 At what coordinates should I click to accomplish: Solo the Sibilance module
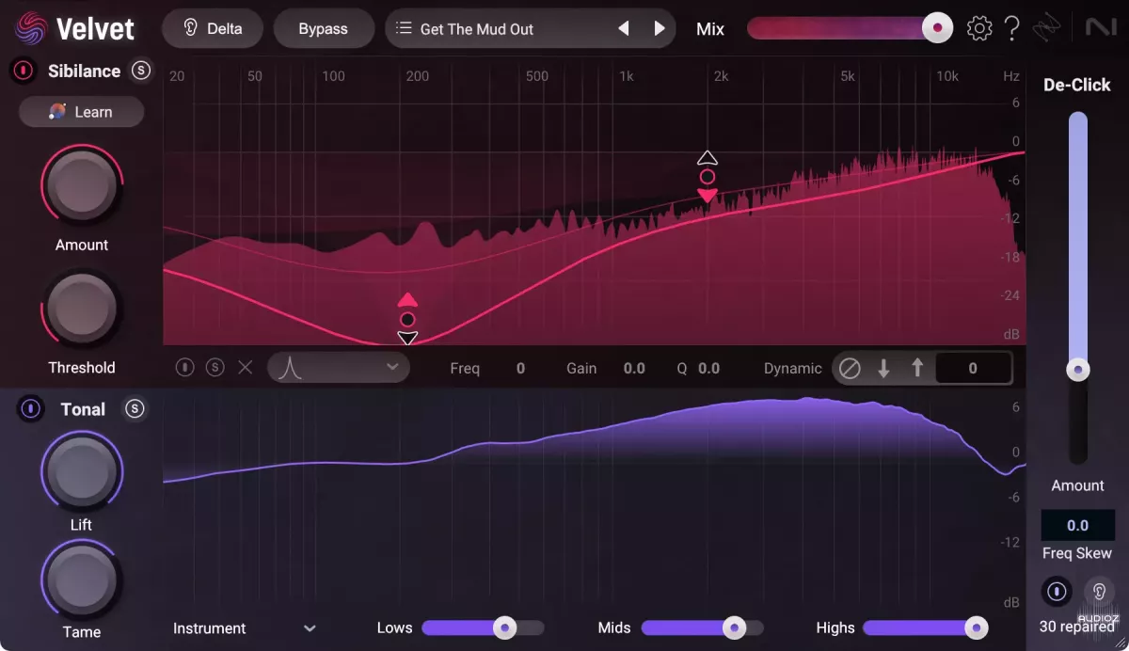[141, 70]
